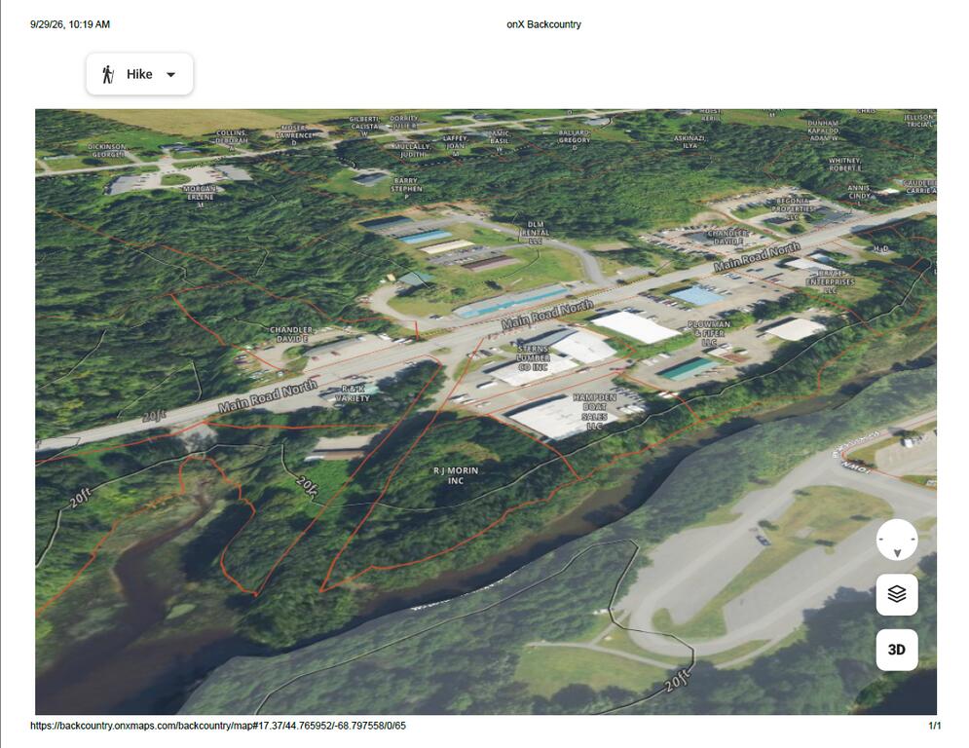The height and width of the screenshot is (748, 969).
Task: Select the BALLARD GREGORY parcel label
Action: click(x=575, y=140)
